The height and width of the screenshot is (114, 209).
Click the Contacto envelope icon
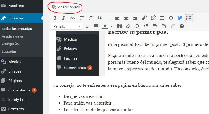(x=3, y=109)
